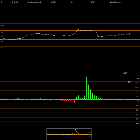Click the longest red MR histogram bar

click(x=74, y=101)
